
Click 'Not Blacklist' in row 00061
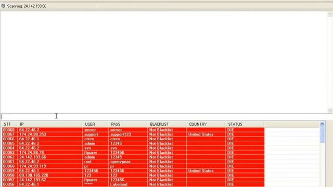point(161,162)
